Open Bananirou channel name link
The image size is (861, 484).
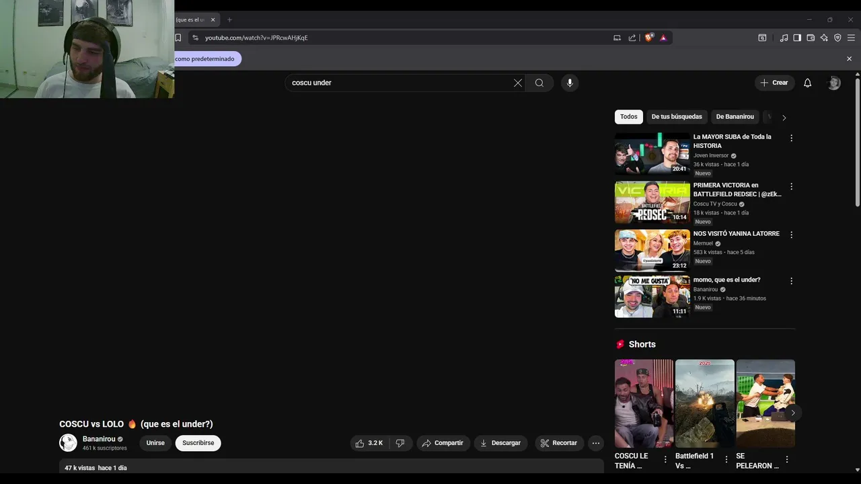[99, 439]
